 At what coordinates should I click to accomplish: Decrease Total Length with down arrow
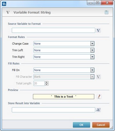47,84
